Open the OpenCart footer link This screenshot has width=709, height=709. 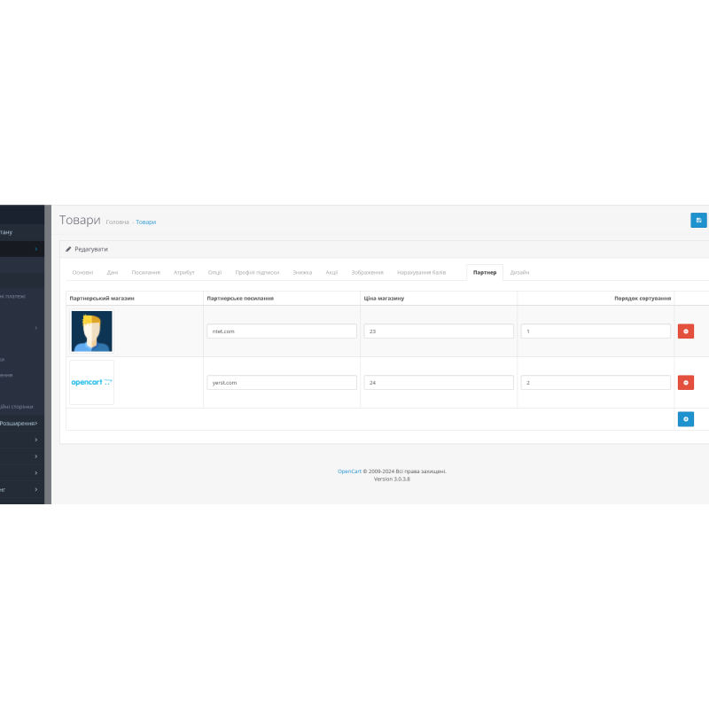pyautogui.click(x=349, y=471)
